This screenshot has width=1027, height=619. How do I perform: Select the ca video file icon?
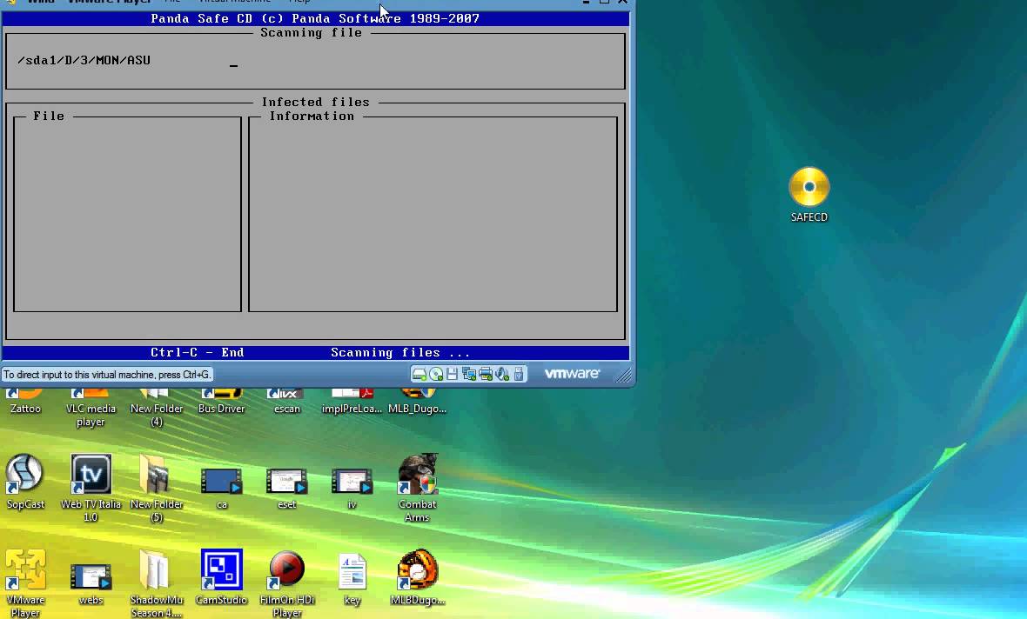coord(221,488)
